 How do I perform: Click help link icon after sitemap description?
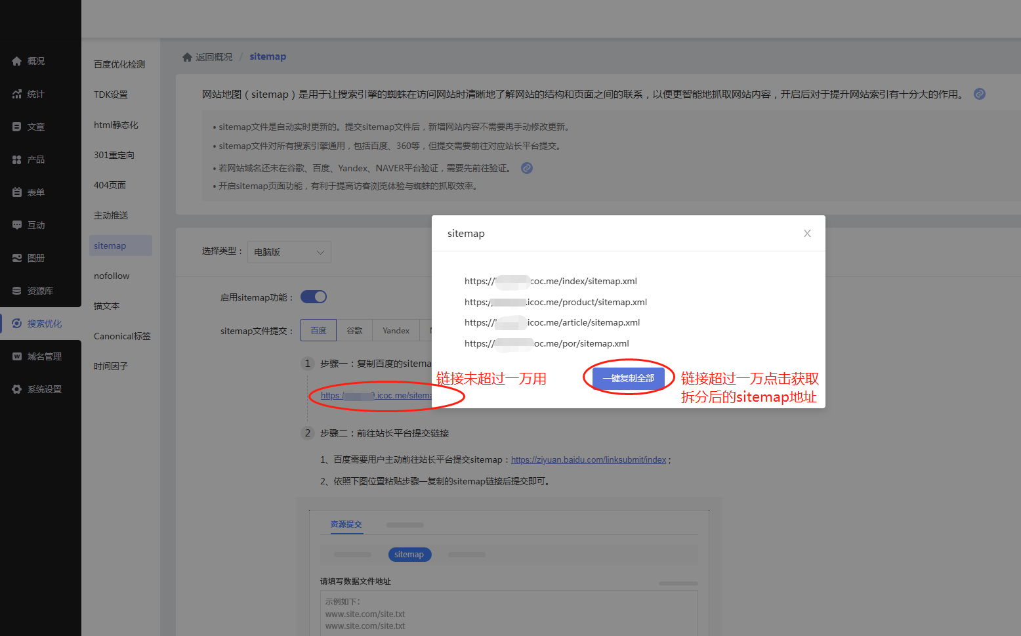[979, 94]
